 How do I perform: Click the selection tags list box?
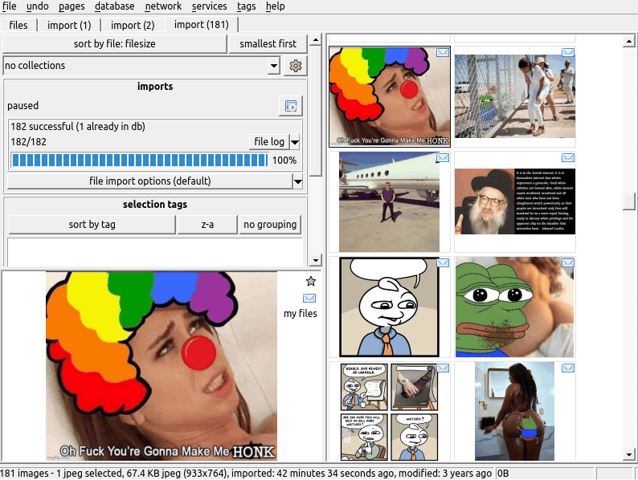[155, 252]
